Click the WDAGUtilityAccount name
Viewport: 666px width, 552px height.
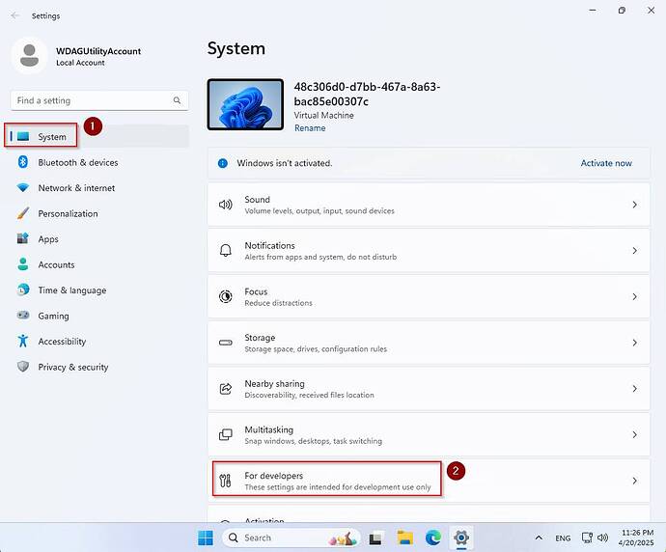(x=98, y=51)
